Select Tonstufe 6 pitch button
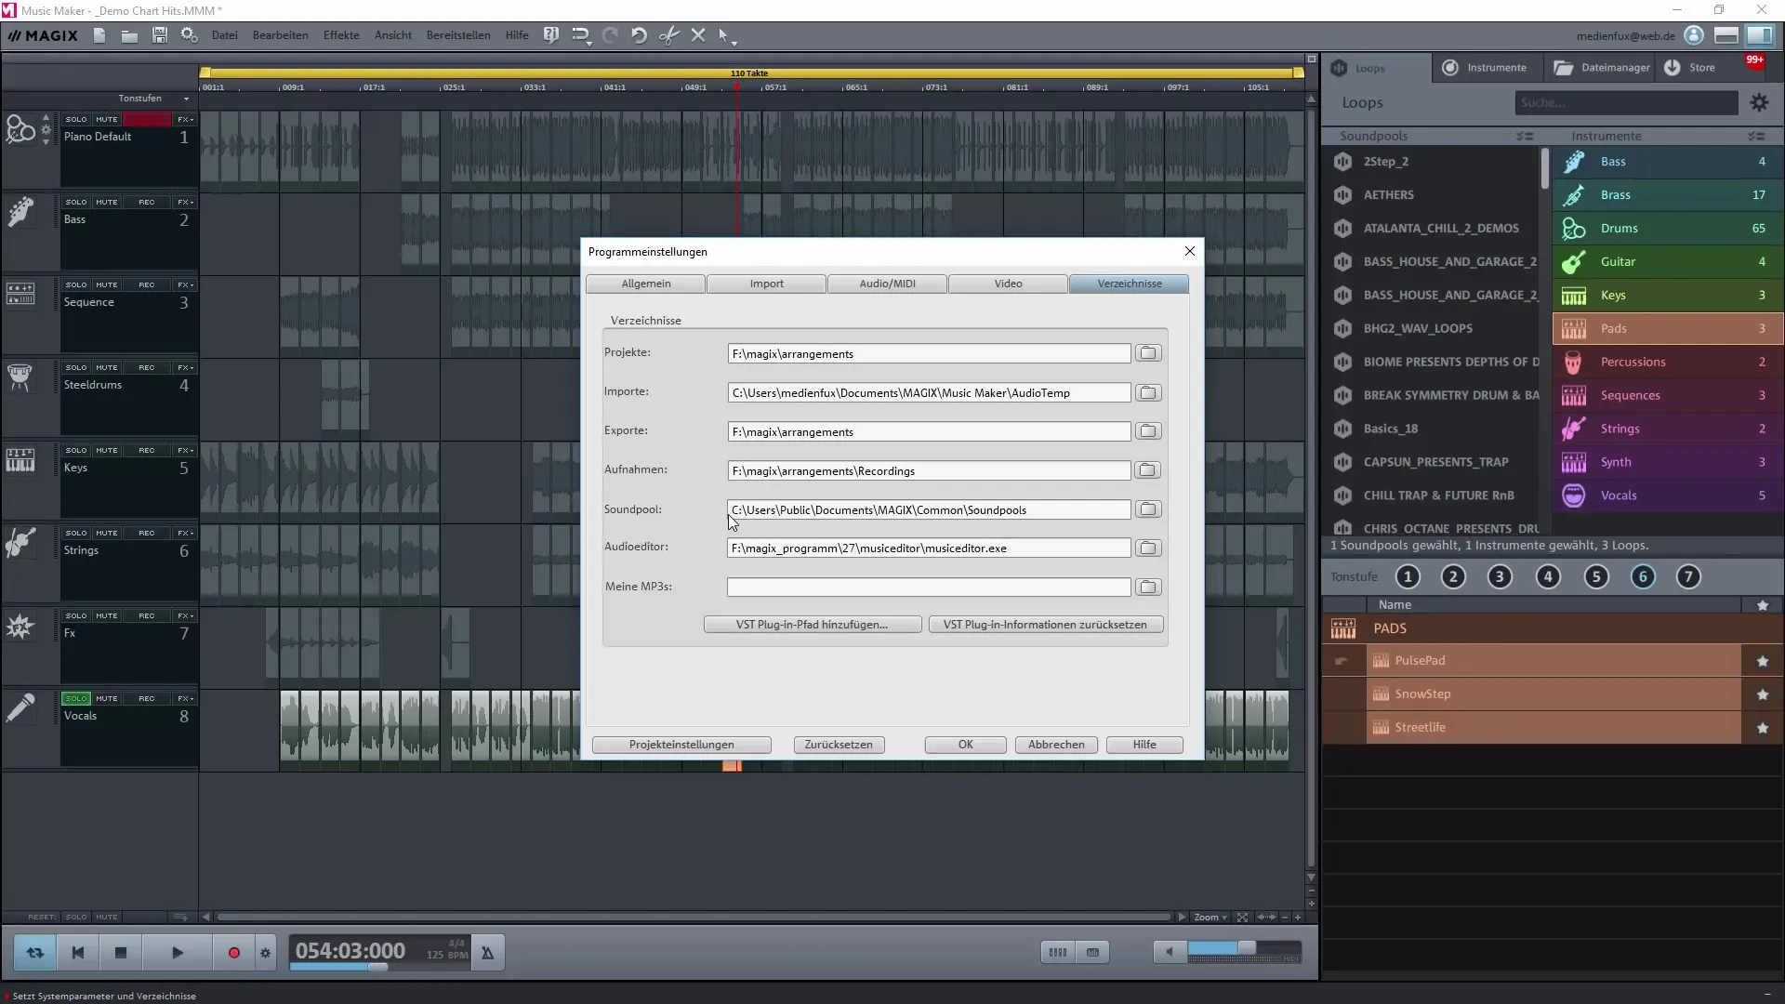 [1643, 577]
